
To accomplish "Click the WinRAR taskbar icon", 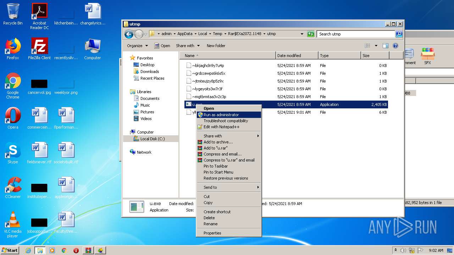I will coord(88,250).
